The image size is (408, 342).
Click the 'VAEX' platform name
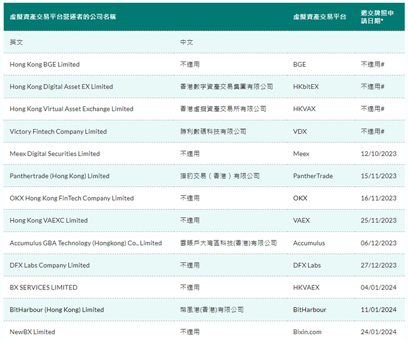[301, 221]
